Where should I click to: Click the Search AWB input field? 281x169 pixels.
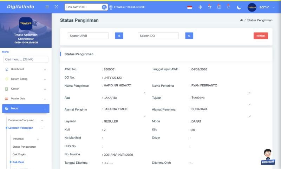point(88,36)
